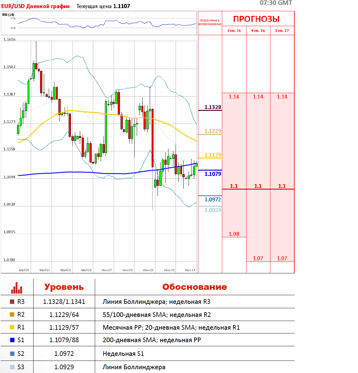The height and width of the screenshot is (373, 358).
Task: Click the 'Май01' date axis label
Action: click(24, 270)
